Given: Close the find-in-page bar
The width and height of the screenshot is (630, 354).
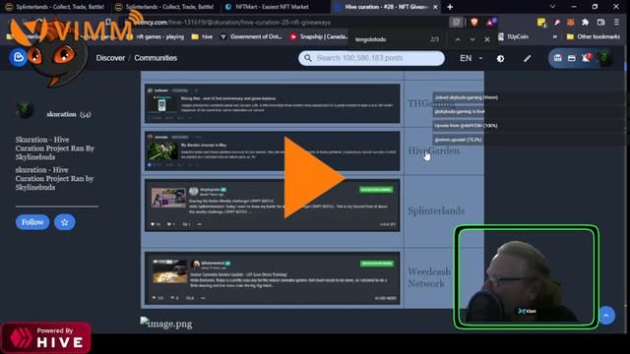Looking at the screenshot, I should click(487, 39).
